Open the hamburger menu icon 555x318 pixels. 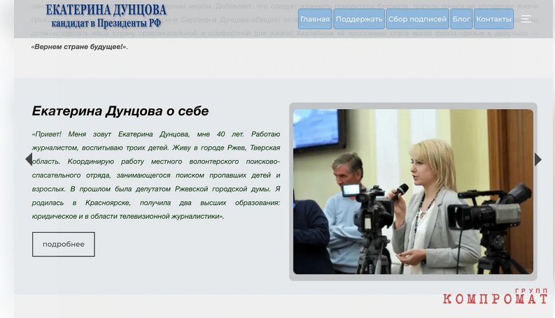coord(526,19)
